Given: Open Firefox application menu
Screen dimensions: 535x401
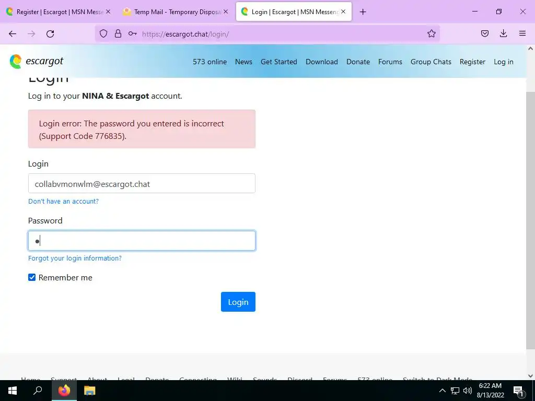Looking at the screenshot, I should point(522,33).
